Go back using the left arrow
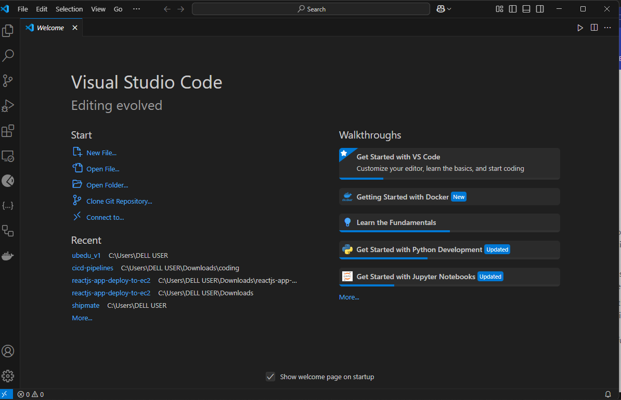 click(x=167, y=9)
